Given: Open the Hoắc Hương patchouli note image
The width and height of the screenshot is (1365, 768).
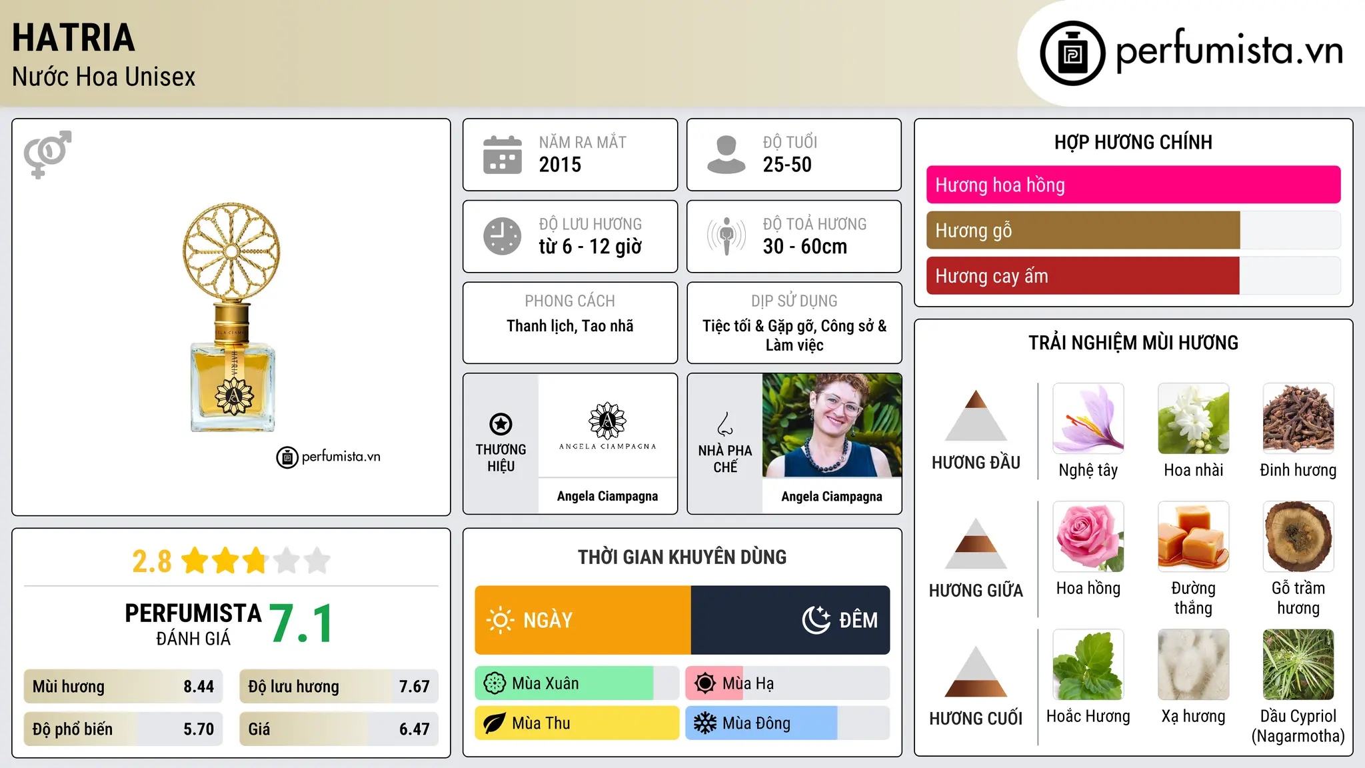Looking at the screenshot, I should (x=1088, y=665).
